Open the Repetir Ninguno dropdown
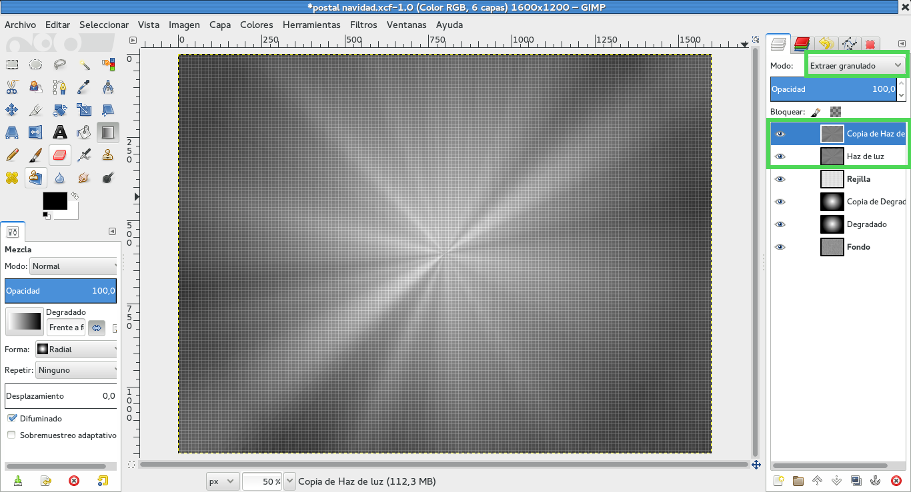The height and width of the screenshot is (492, 911). click(x=76, y=369)
